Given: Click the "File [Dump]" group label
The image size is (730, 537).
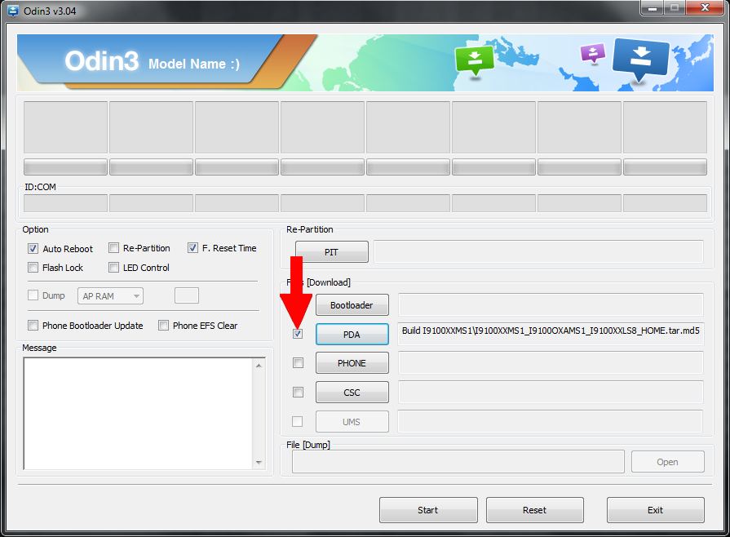Looking at the screenshot, I should (x=308, y=445).
